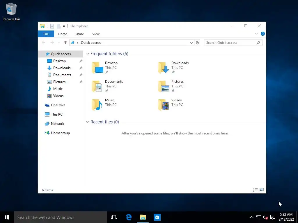Select the Videos frequent folder icon

point(164,105)
